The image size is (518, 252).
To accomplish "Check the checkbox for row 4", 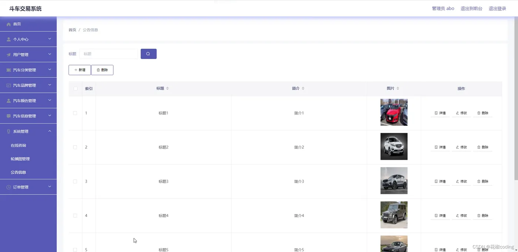I will (75, 216).
